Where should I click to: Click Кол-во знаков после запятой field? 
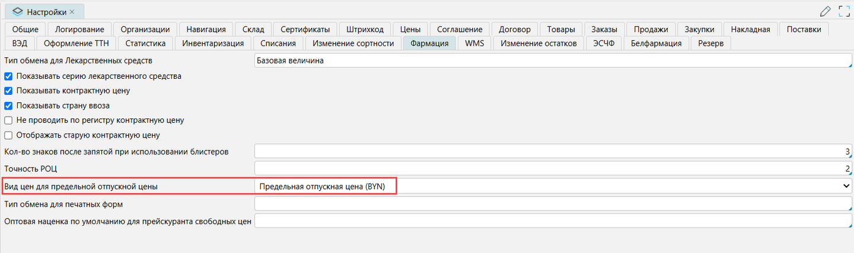tap(553, 152)
